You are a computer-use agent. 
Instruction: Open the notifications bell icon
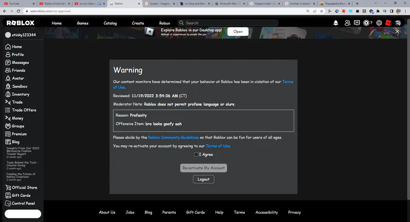(336, 23)
